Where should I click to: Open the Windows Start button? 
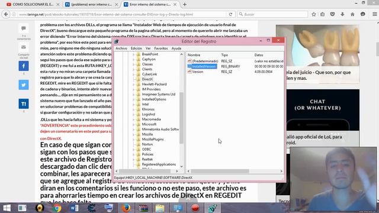coord(7,208)
